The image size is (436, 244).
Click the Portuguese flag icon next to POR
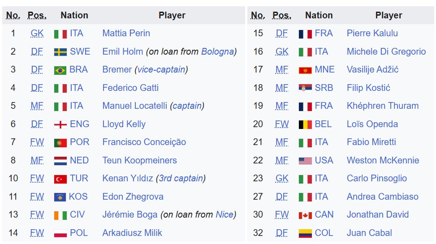click(60, 143)
